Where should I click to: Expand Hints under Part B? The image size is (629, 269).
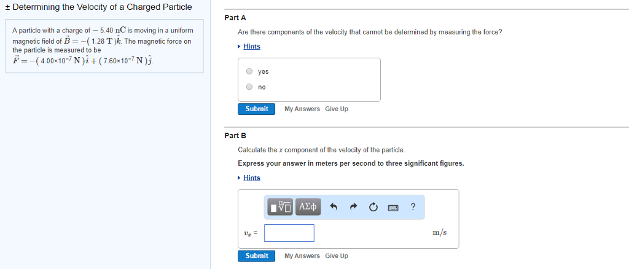coord(251,178)
